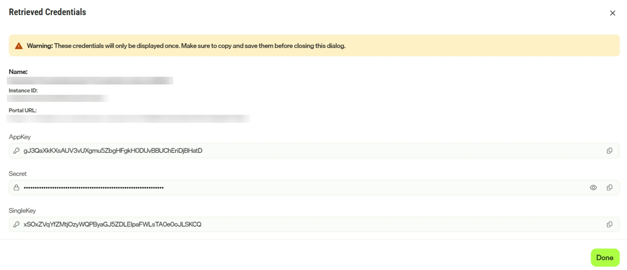Close the Retrieved Credentials dialog

[x=612, y=13]
